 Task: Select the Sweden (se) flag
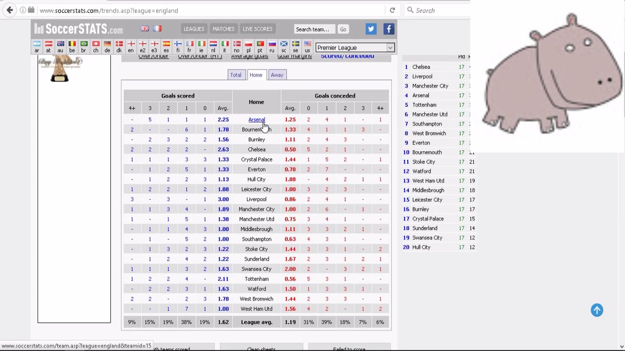(x=295, y=44)
